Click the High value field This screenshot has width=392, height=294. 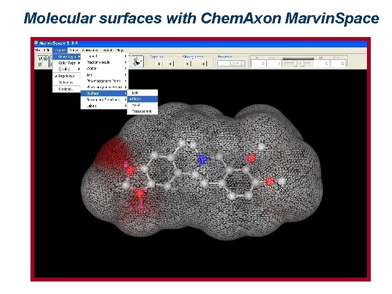pos(322,64)
